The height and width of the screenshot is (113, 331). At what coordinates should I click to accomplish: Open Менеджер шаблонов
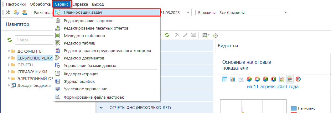pyautogui.click(x=107, y=36)
